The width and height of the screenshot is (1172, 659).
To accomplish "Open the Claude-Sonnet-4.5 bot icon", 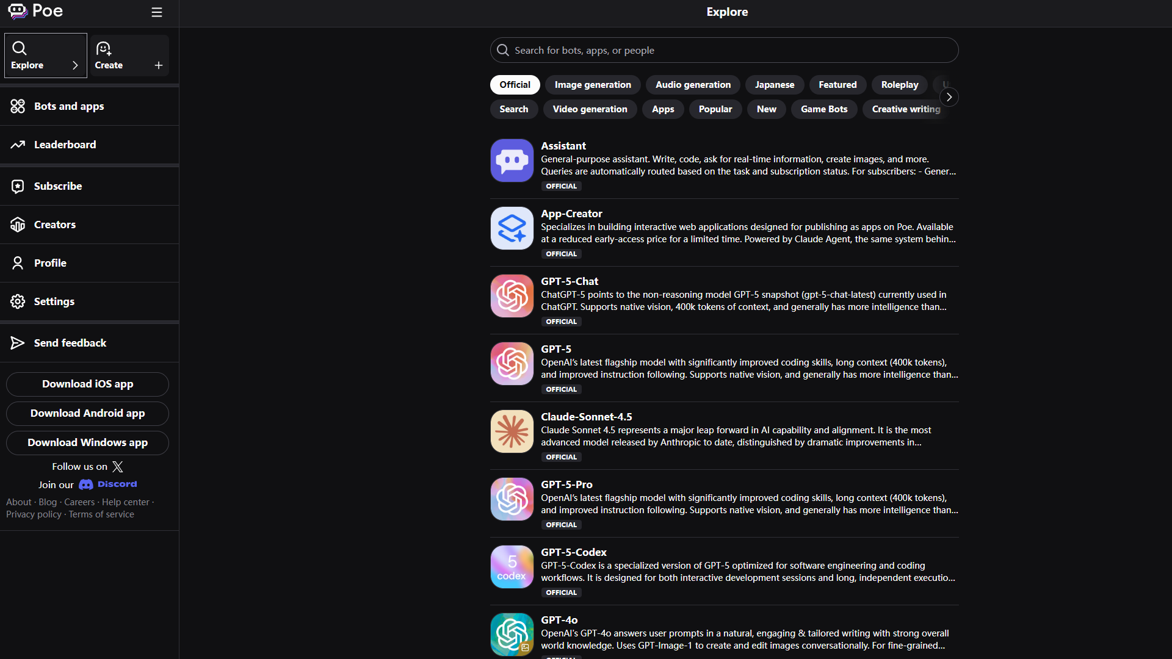I will tap(512, 431).
